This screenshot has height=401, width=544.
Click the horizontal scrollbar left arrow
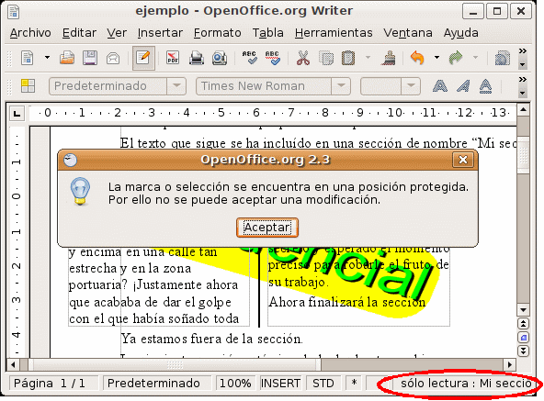(13, 364)
